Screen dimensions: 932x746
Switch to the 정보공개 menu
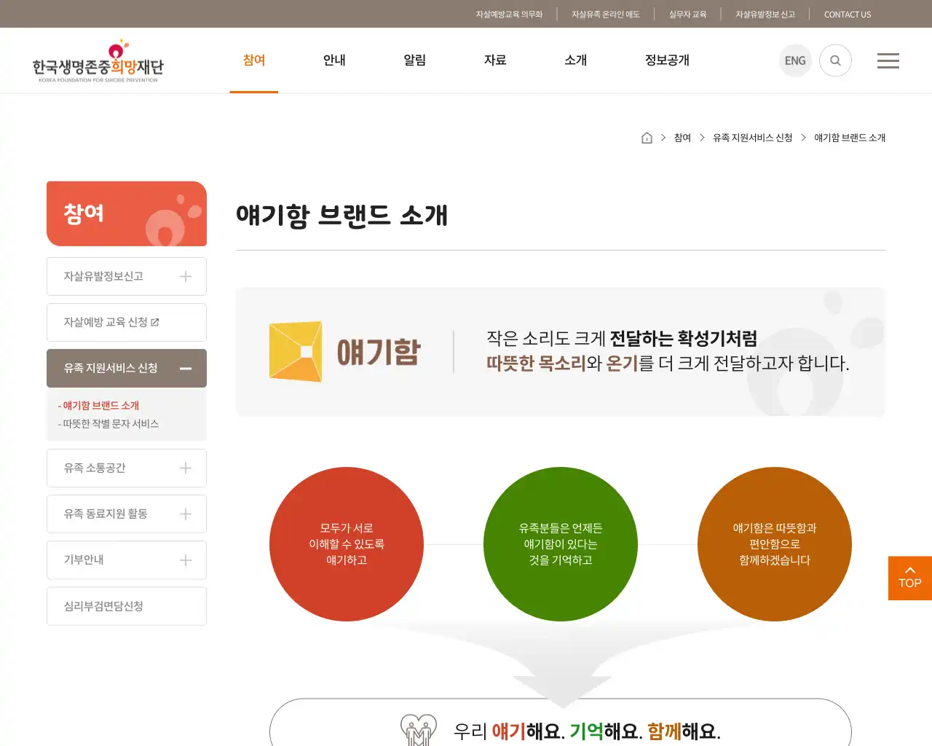click(x=666, y=60)
